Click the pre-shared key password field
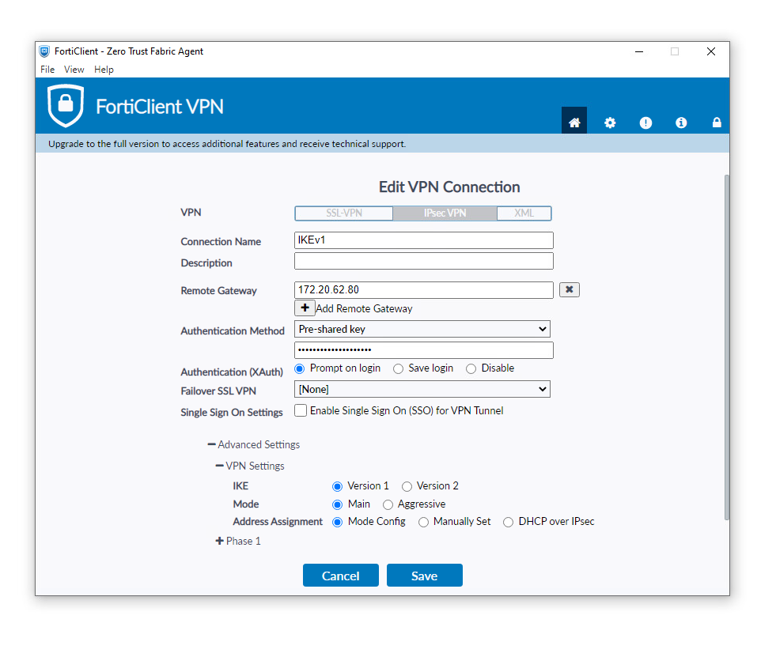 click(424, 350)
